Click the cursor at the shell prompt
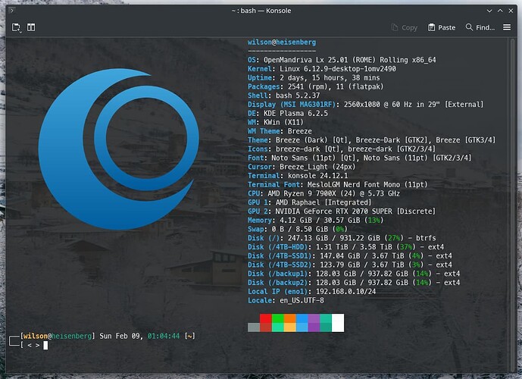The width and height of the screenshot is (522, 379). tap(45, 346)
